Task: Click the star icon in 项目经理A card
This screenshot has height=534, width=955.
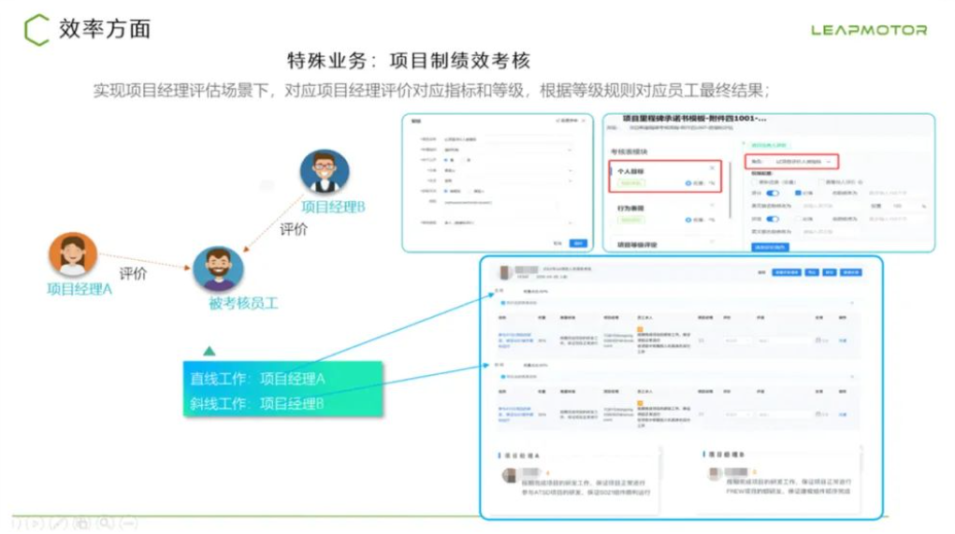Action: click(x=547, y=472)
